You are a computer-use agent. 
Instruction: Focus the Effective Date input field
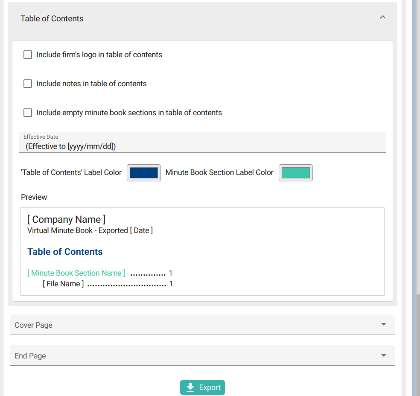click(x=202, y=146)
